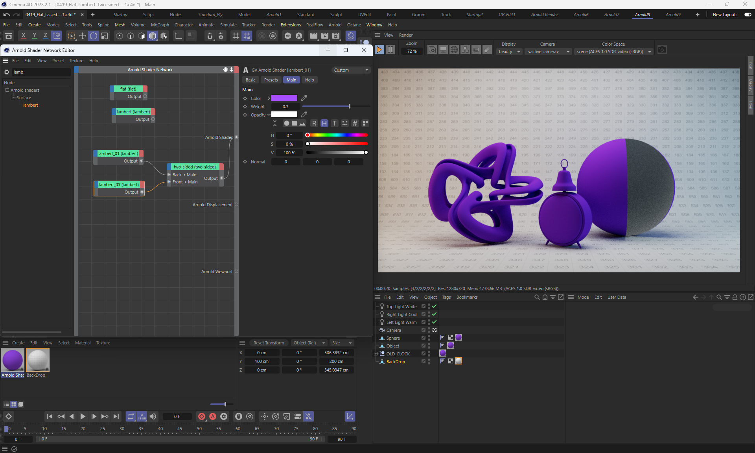Toggle the X axis lock
The height and width of the screenshot is (453, 755).
click(x=24, y=36)
